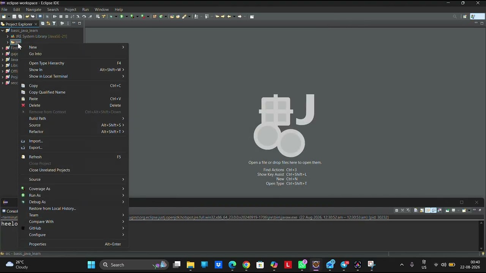Click the Save All toolbar icon
486x273 pixels.
pyautogui.click(x=20, y=17)
